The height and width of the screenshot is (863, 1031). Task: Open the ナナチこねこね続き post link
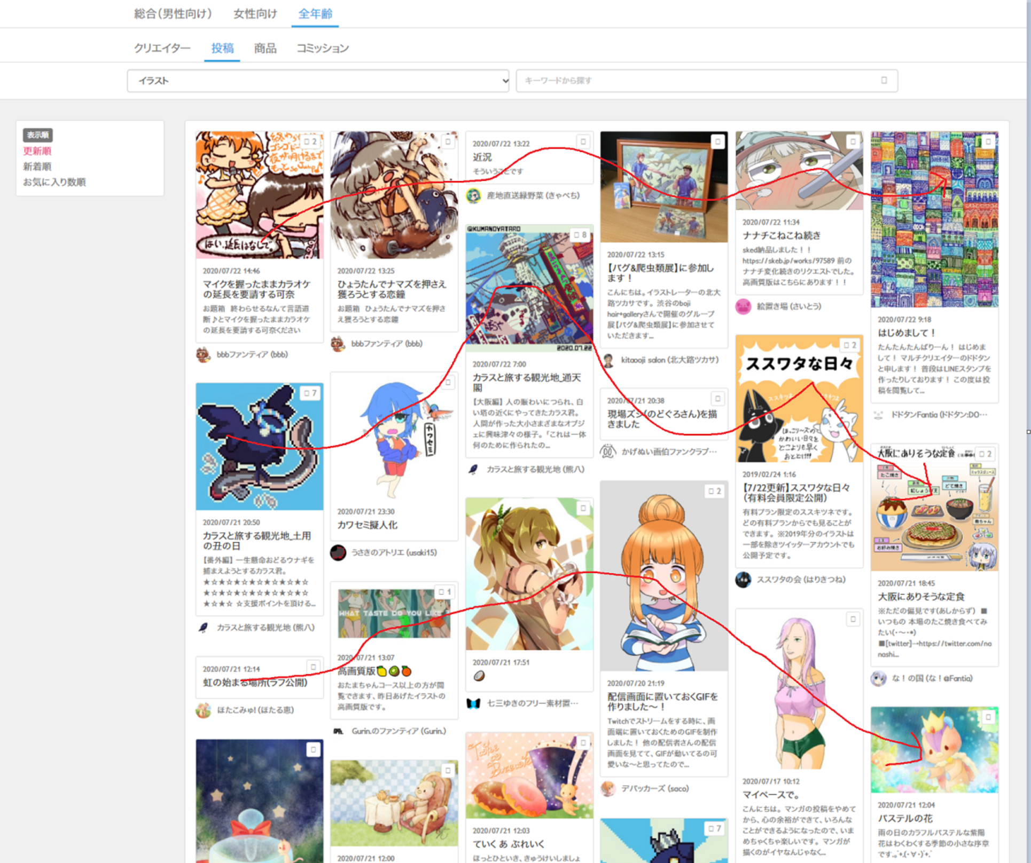781,235
